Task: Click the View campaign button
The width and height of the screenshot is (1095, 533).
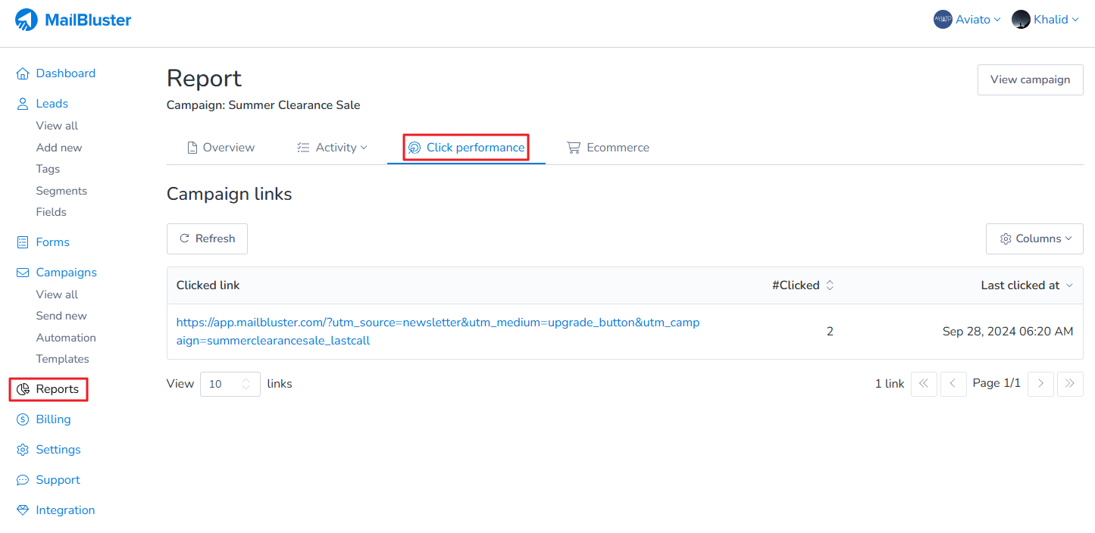Action: click(x=1030, y=79)
